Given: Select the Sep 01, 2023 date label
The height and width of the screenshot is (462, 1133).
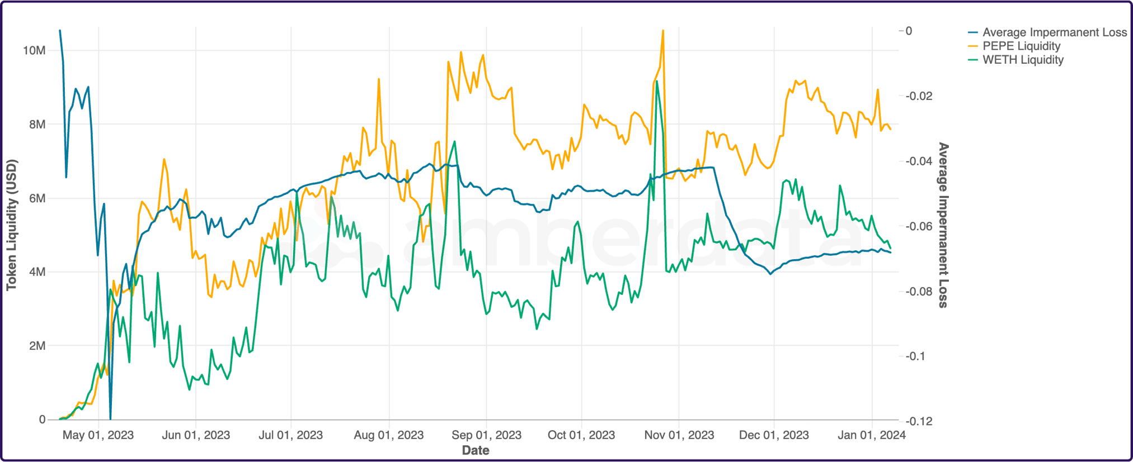Looking at the screenshot, I should [486, 435].
